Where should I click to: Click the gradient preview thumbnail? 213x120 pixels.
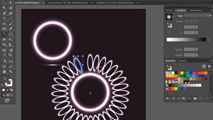[x=169, y=17]
